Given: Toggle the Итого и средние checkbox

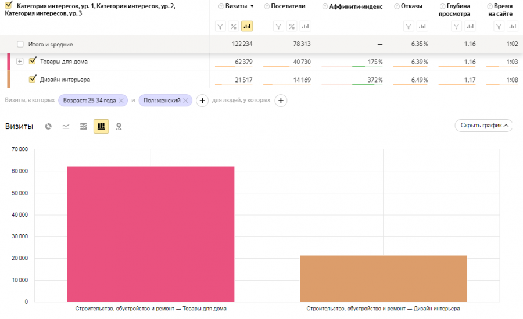Looking at the screenshot, I should tap(21, 44).
